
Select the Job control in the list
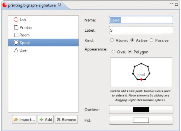point(43,20)
